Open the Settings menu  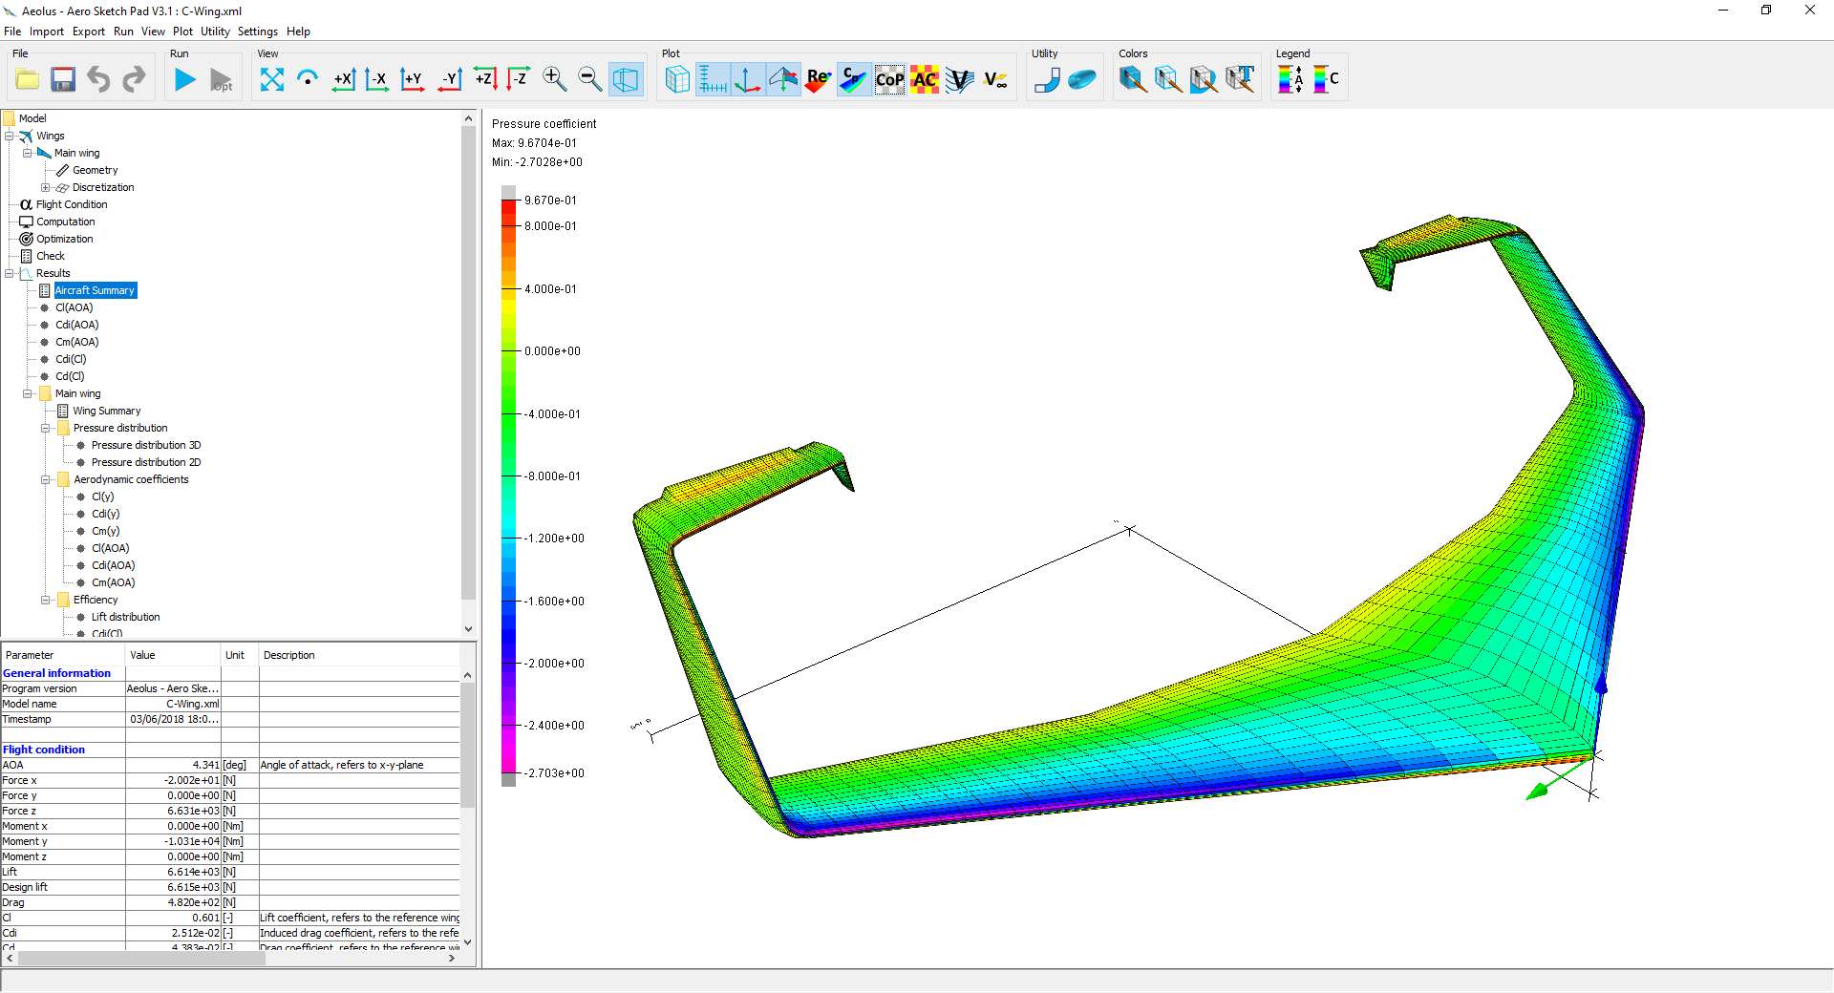(x=258, y=32)
